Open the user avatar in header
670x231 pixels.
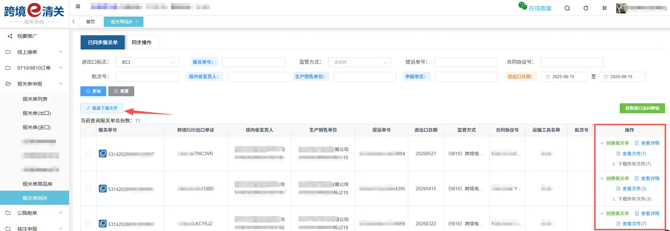(x=621, y=8)
